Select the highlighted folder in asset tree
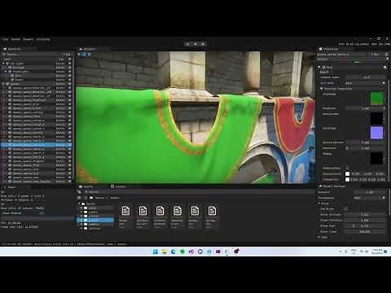Screen dimensions: 391x293 coord(95,220)
